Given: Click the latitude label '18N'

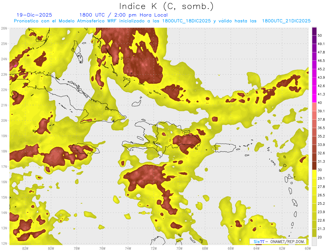Looking at the screenshot, I should click(4, 151).
